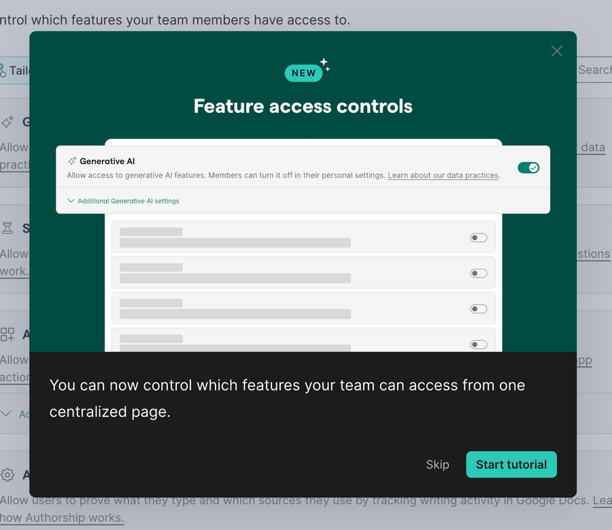The width and height of the screenshot is (612, 530).
Task: Toggle the bottom-most switch in the feature list
Action: pos(478,344)
